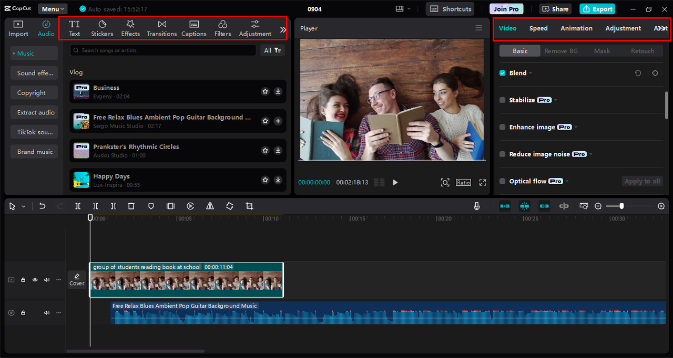Click the Share button
This screenshot has height=358, width=673.
coord(555,9)
